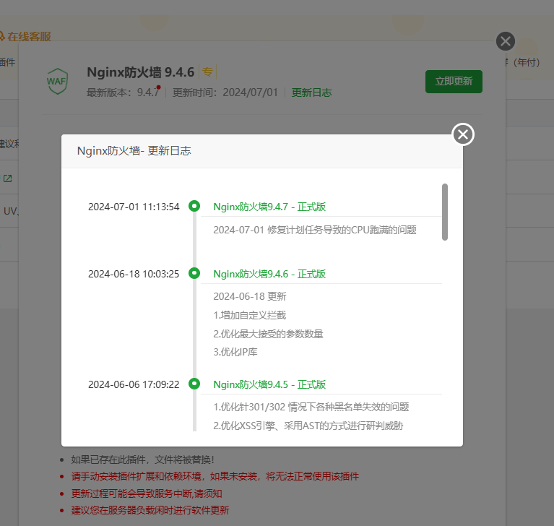Click the timeline marker for 9.4.6 release
Screen dimensions: 554x526
click(x=194, y=273)
